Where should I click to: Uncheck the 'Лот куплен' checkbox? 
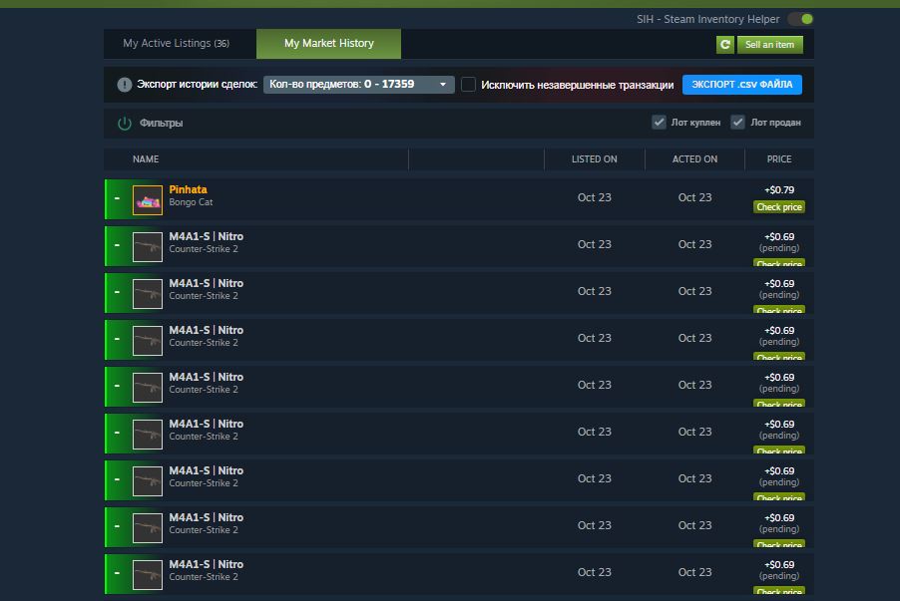(x=659, y=123)
